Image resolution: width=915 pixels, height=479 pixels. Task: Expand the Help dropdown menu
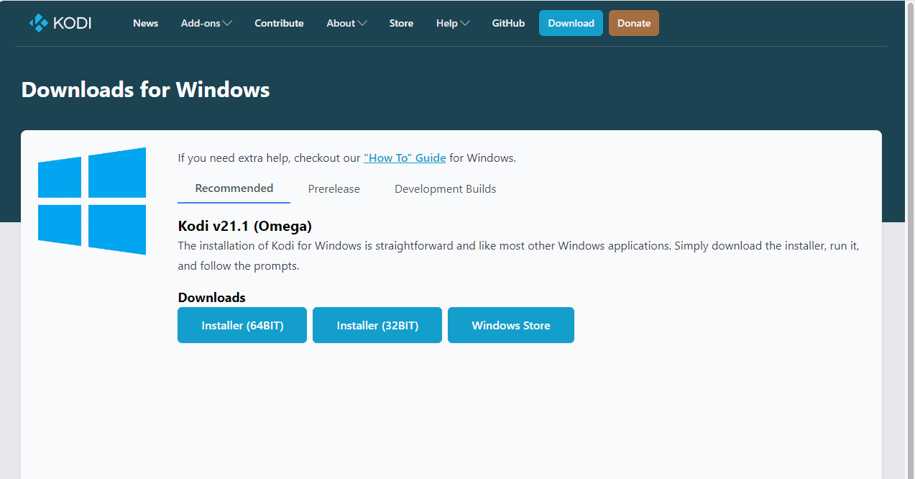coord(453,23)
